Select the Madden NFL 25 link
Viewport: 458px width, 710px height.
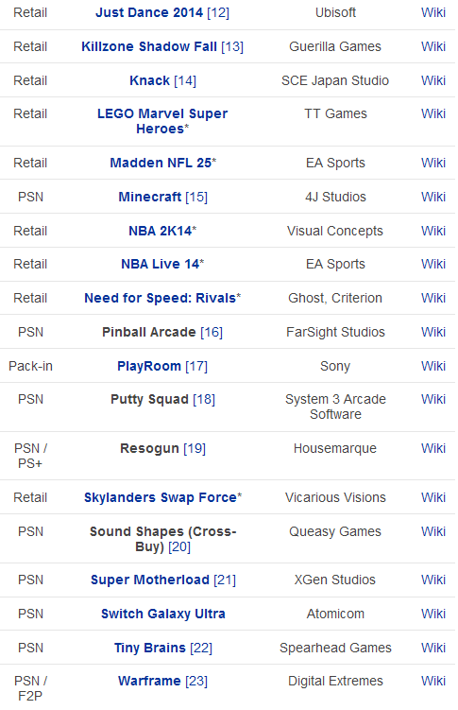(x=161, y=163)
